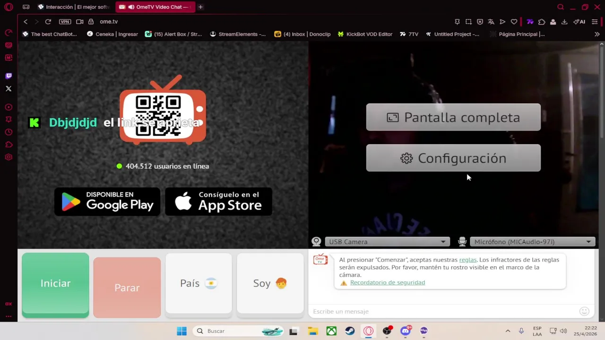Open Untitled Project bookmark

coord(452,34)
